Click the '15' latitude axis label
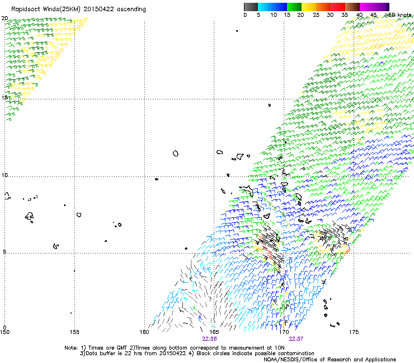 click(x=4, y=98)
